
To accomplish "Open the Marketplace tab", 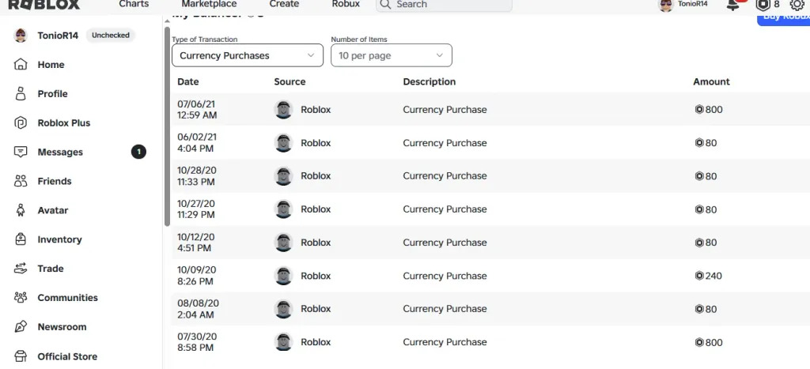I will point(209,4).
